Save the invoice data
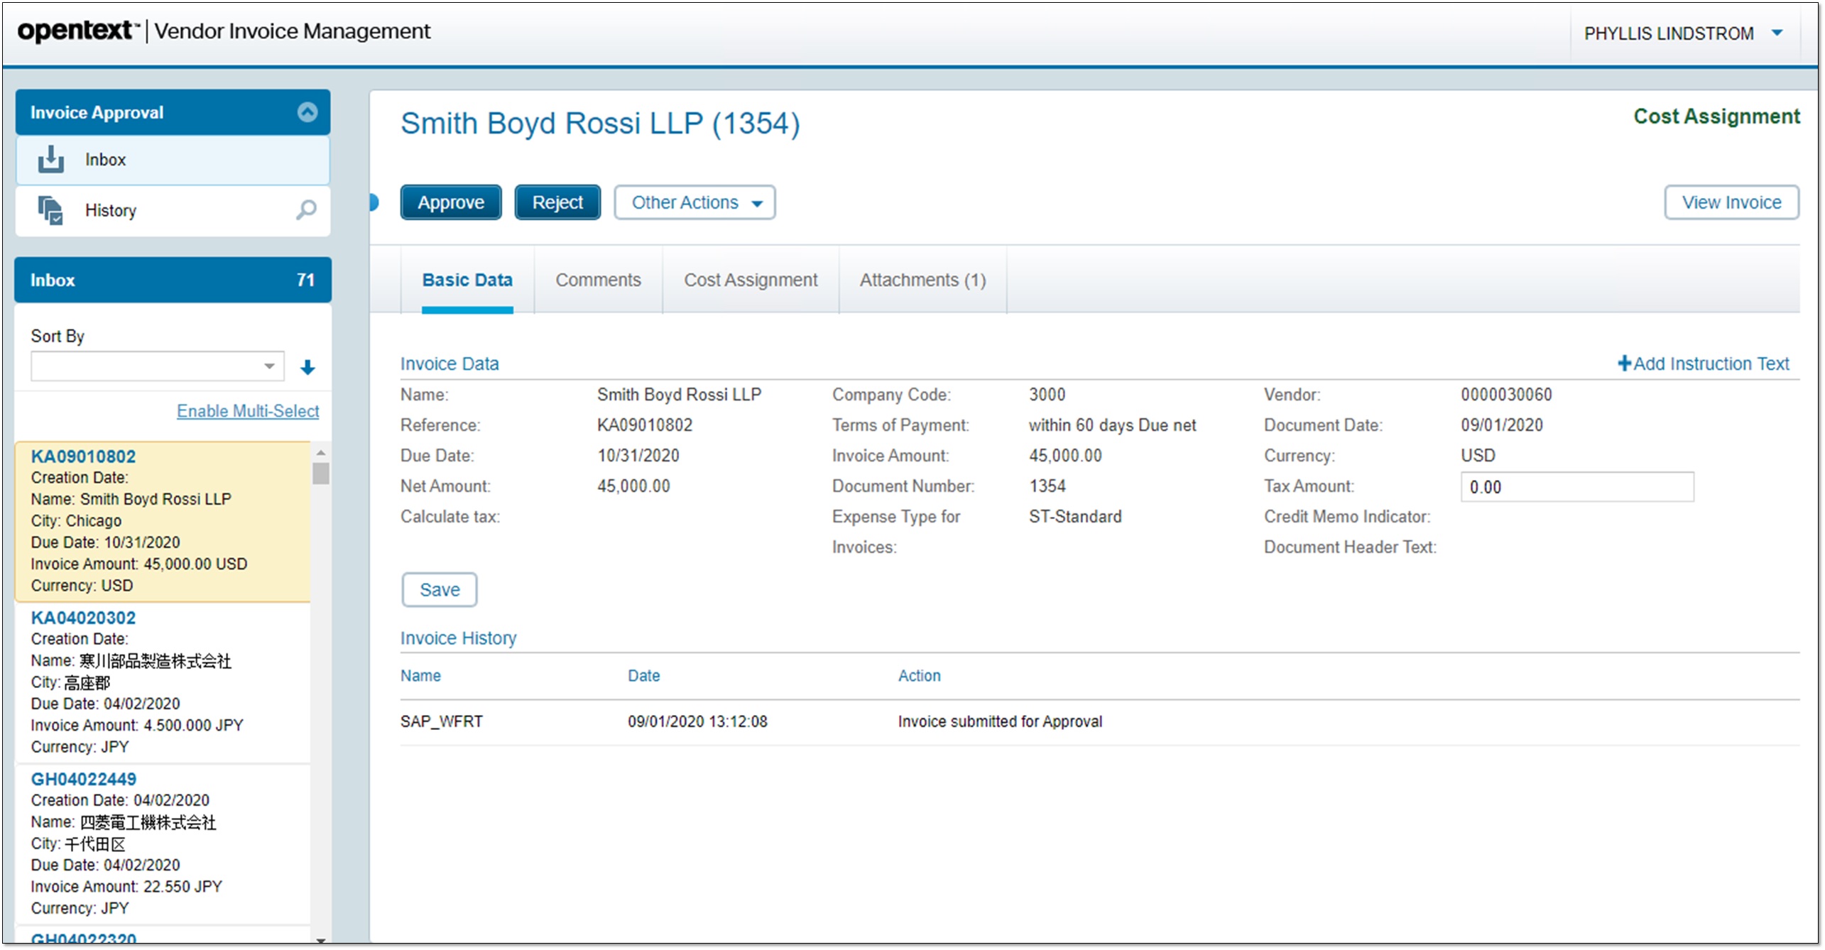This screenshot has width=1825, height=950. (x=440, y=590)
